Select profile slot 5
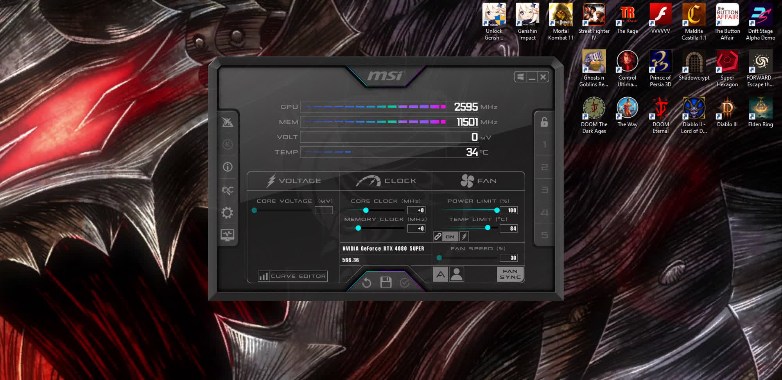Viewport: 782px width, 380px height. [544, 235]
